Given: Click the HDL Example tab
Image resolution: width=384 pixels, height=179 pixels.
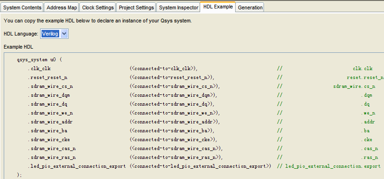Looking at the screenshot, I should click(x=218, y=7).
